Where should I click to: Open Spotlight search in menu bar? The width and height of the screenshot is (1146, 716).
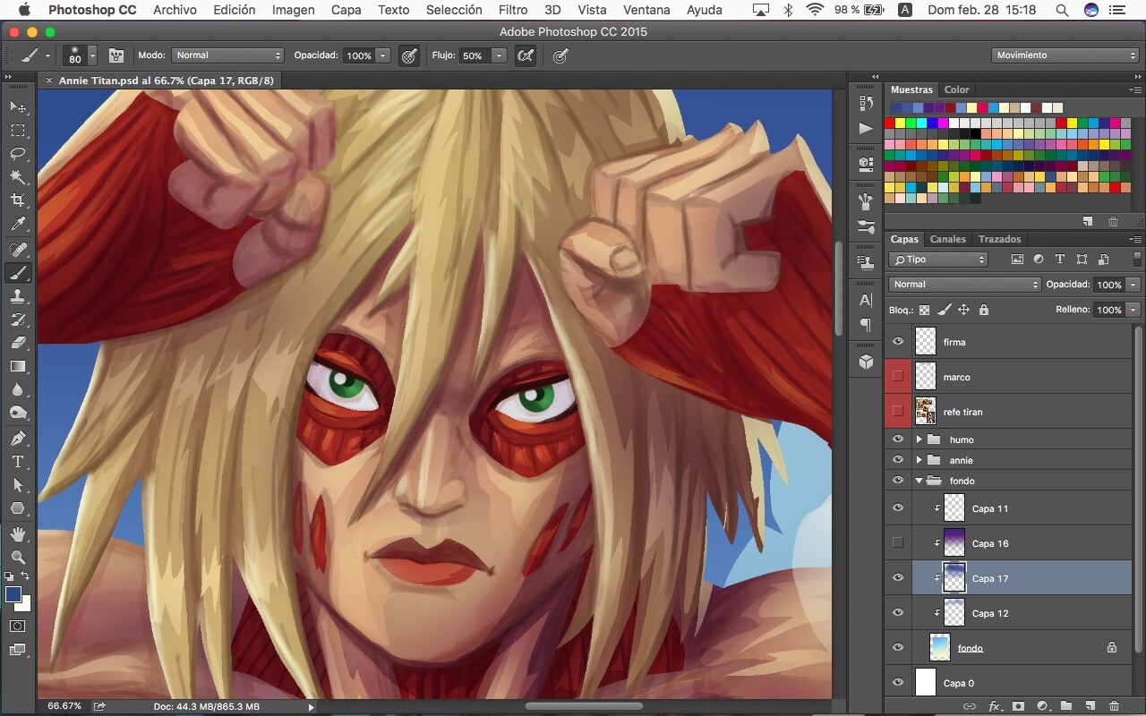point(1062,10)
